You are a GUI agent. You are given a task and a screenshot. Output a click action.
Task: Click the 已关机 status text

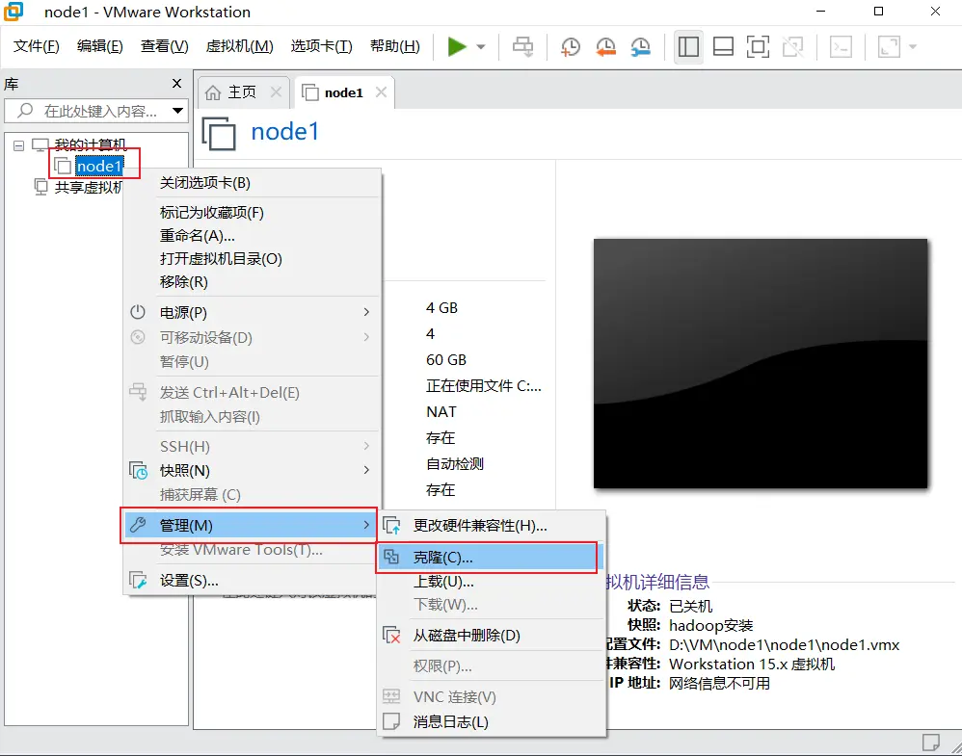[x=690, y=606]
